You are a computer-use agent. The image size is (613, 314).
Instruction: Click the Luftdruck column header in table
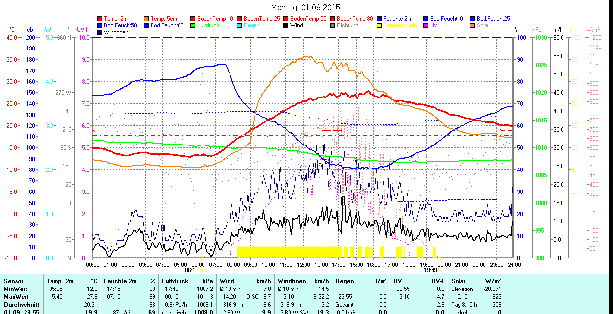pyautogui.click(x=175, y=281)
